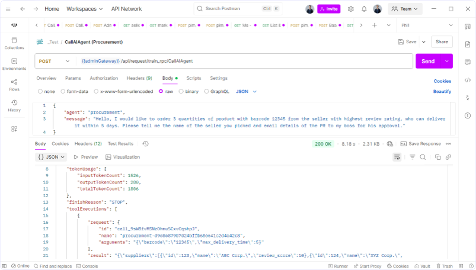Screen dimensions: 476x270
Task: Select x-www-form-urlencoded body type
Action: [123, 91]
